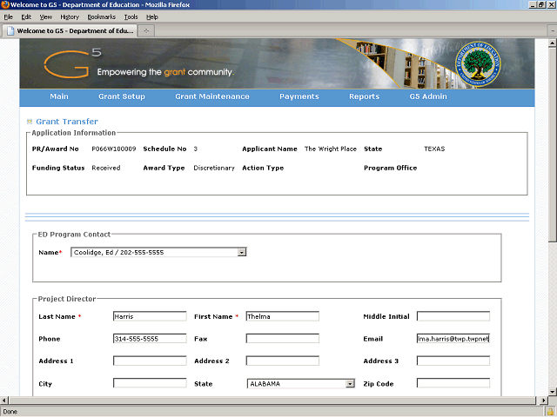This screenshot has height=417, width=557.
Task: Open the Bookmarks menu
Action: [x=102, y=17]
